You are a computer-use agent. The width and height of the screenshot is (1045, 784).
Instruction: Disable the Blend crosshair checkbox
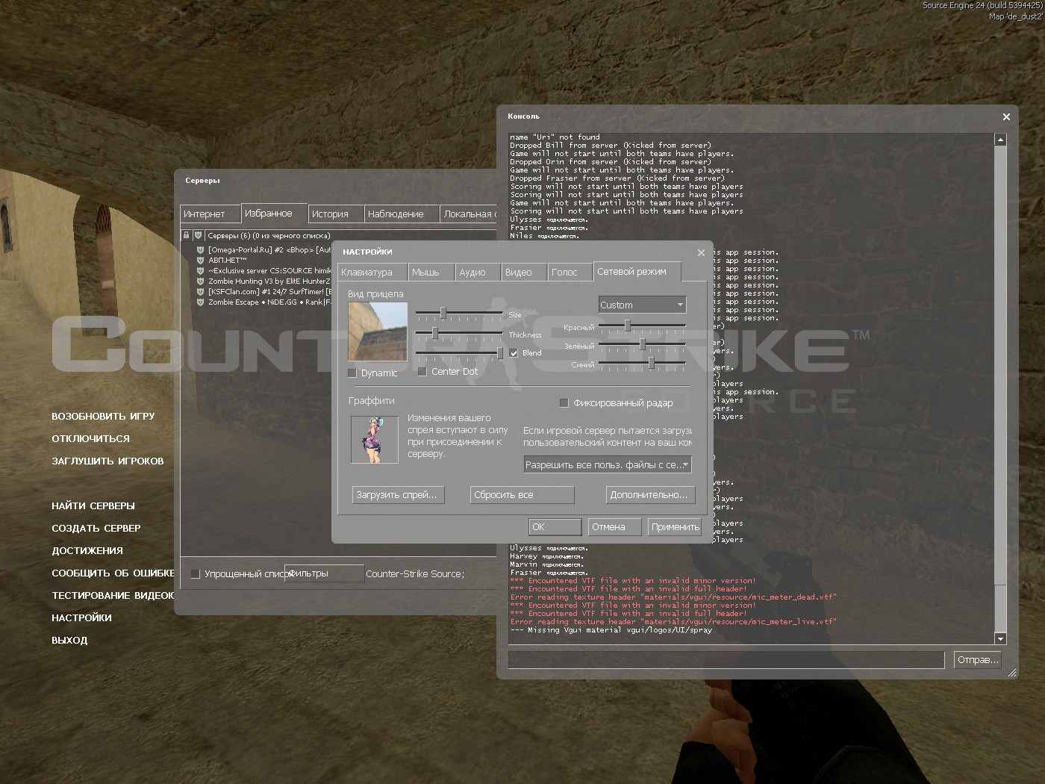click(x=513, y=352)
